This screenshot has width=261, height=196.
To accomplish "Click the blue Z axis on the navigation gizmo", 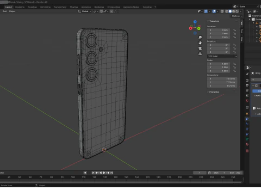I will (195, 22).
